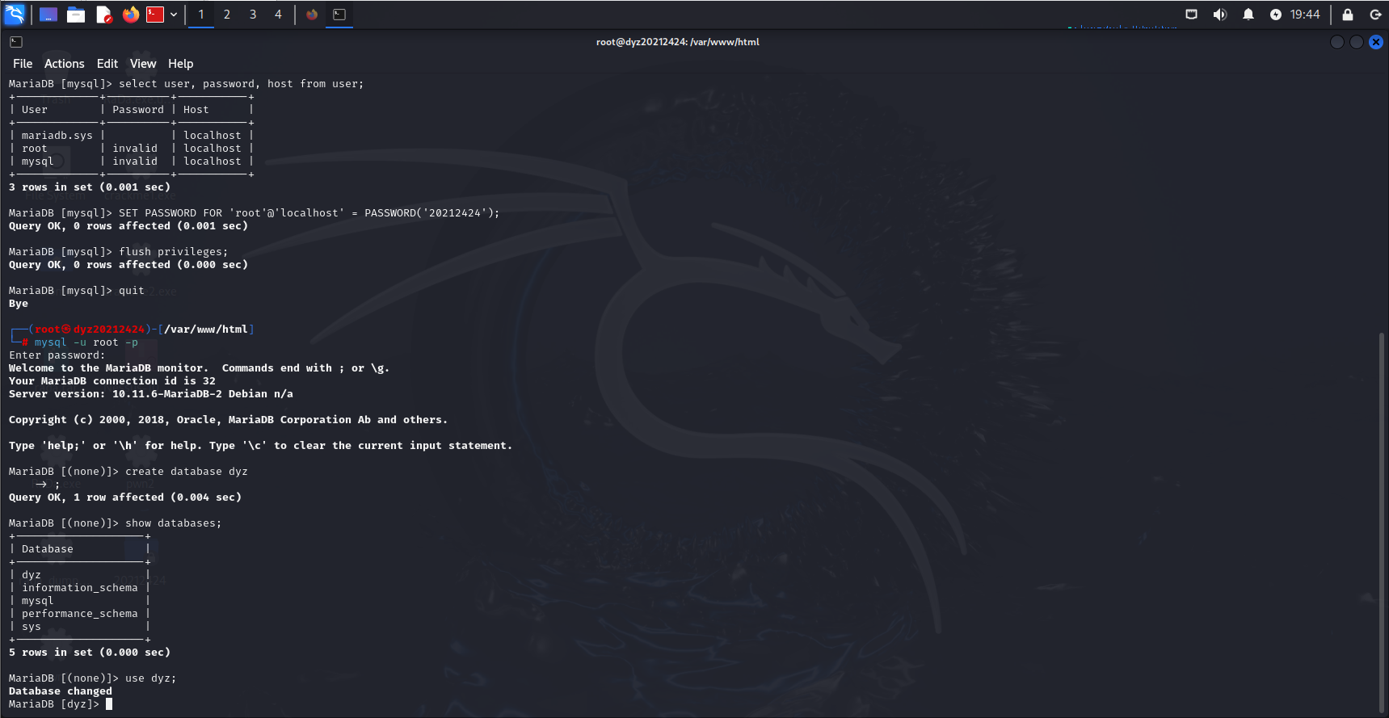Screen dimensions: 1389x718
Task: Click the cursor at 'MariaDB [dyz]>' prompt
Action: [x=109, y=704]
